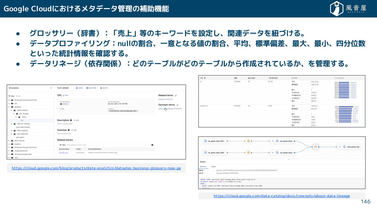The height and width of the screenshot is (212, 377).
Task: Click the 244174.00 average value
Action: (x=314, y=82)
